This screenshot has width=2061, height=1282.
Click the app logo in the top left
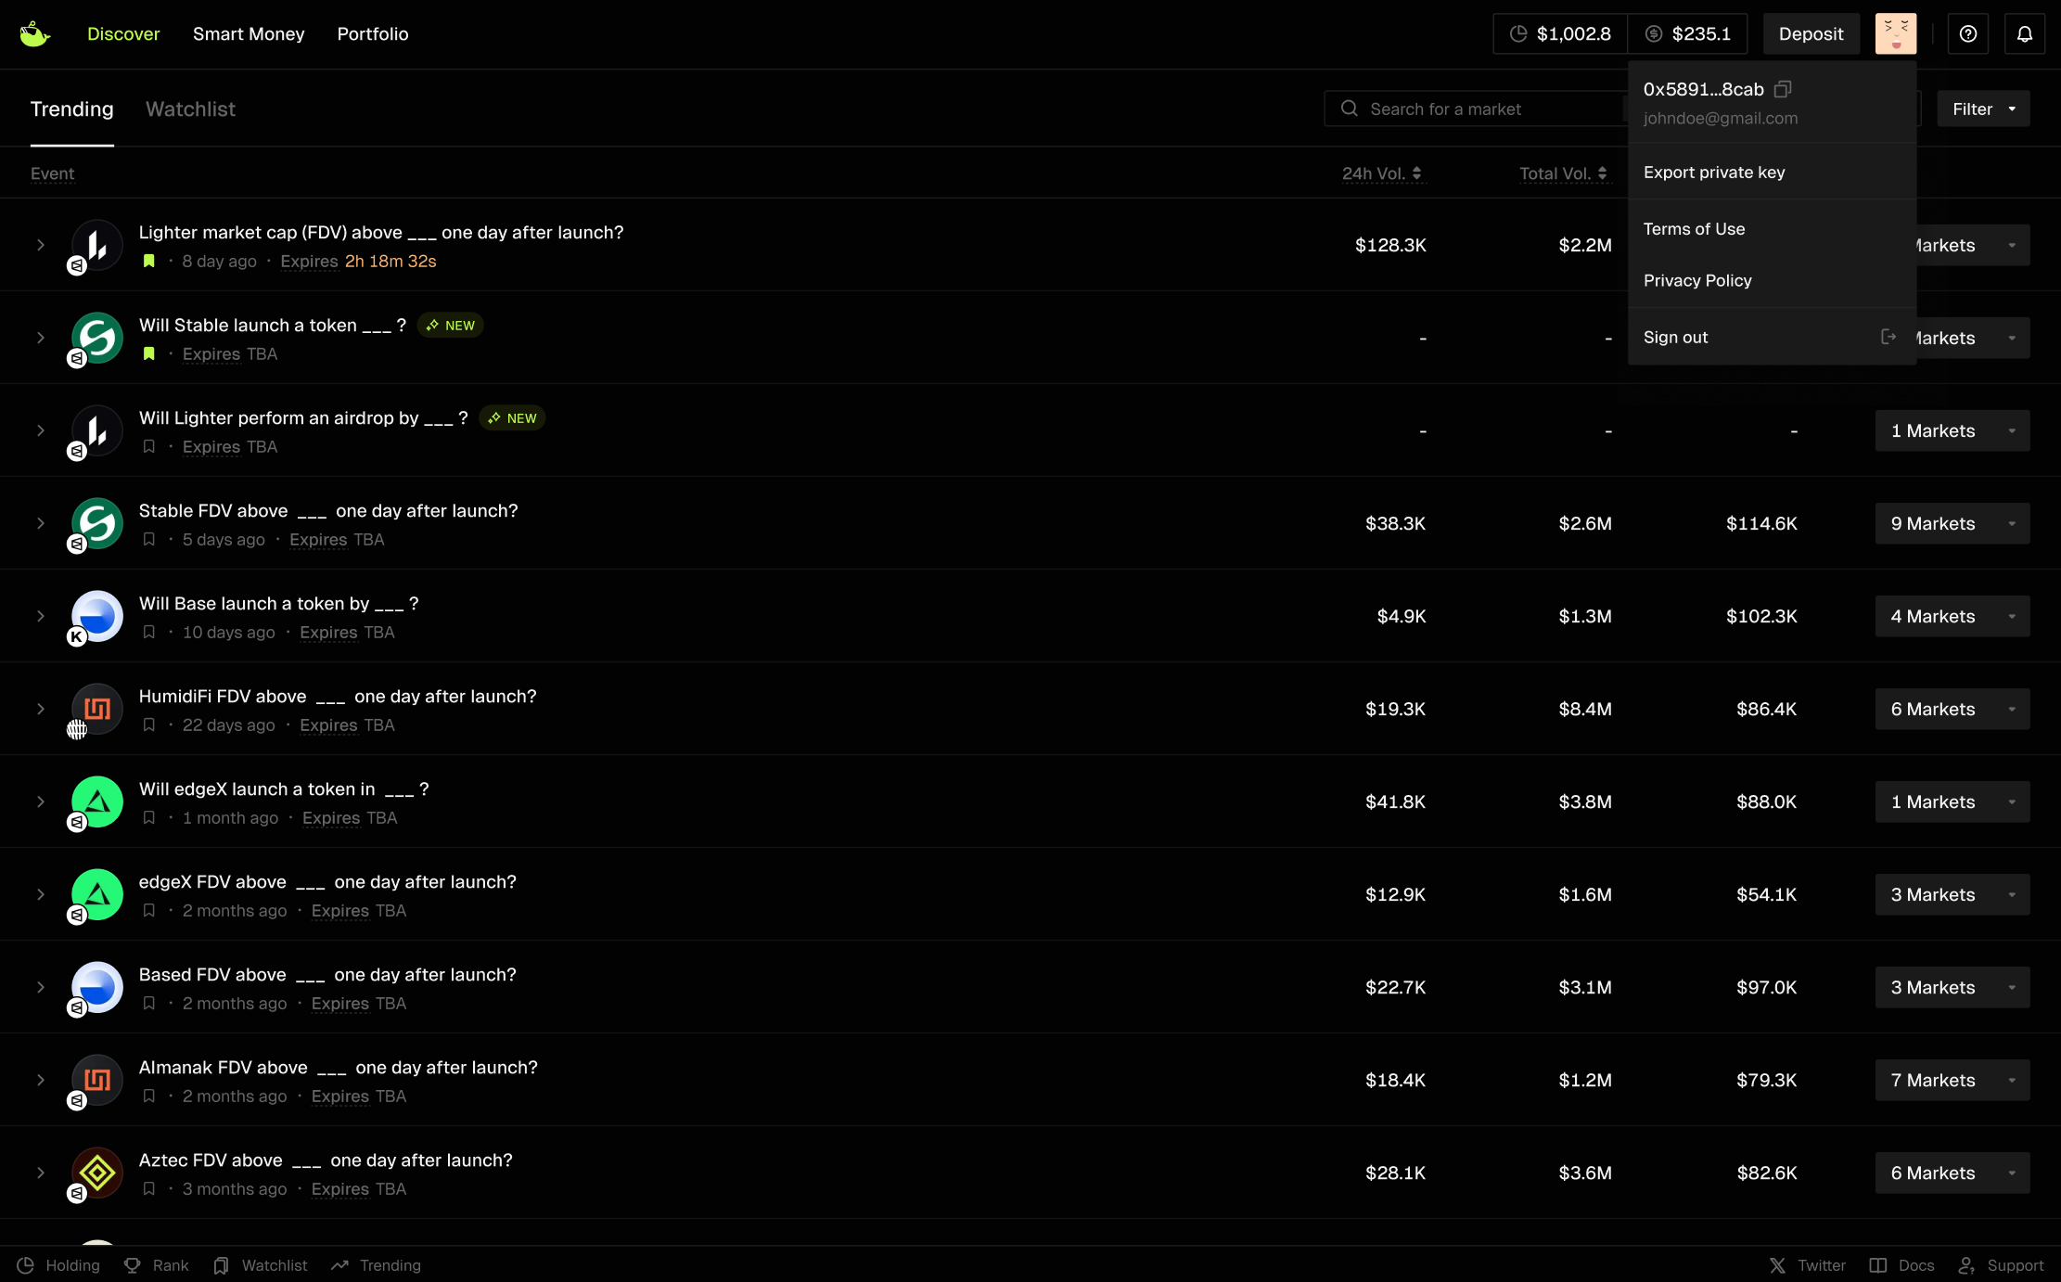(x=34, y=34)
